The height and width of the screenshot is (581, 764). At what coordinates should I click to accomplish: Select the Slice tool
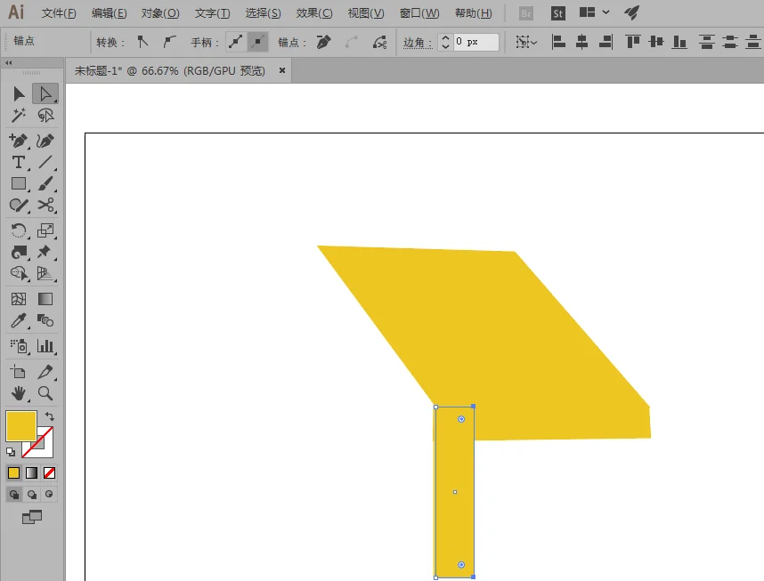click(x=45, y=372)
